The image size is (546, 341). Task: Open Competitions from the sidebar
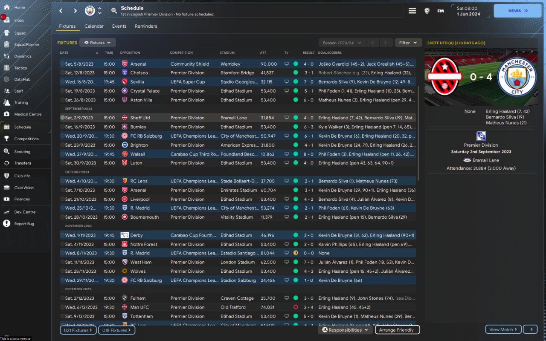point(26,139)
